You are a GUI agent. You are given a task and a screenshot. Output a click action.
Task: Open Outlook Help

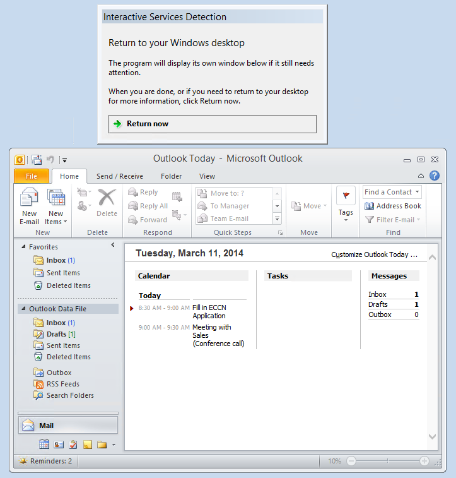click(x=435, y=176)
